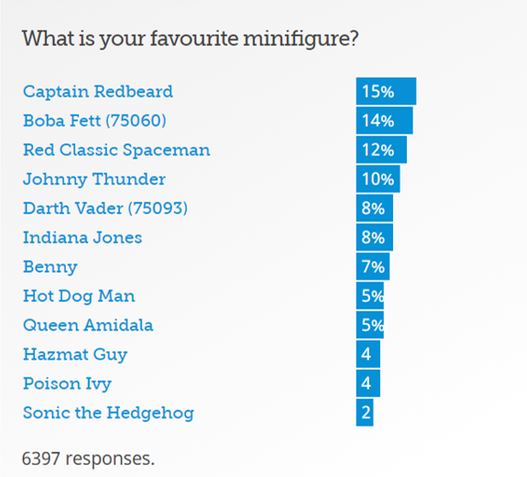Viewport: 527px width, 477px height.
Task: Select the Hazmat Guy link
Action: click(75, 355)
